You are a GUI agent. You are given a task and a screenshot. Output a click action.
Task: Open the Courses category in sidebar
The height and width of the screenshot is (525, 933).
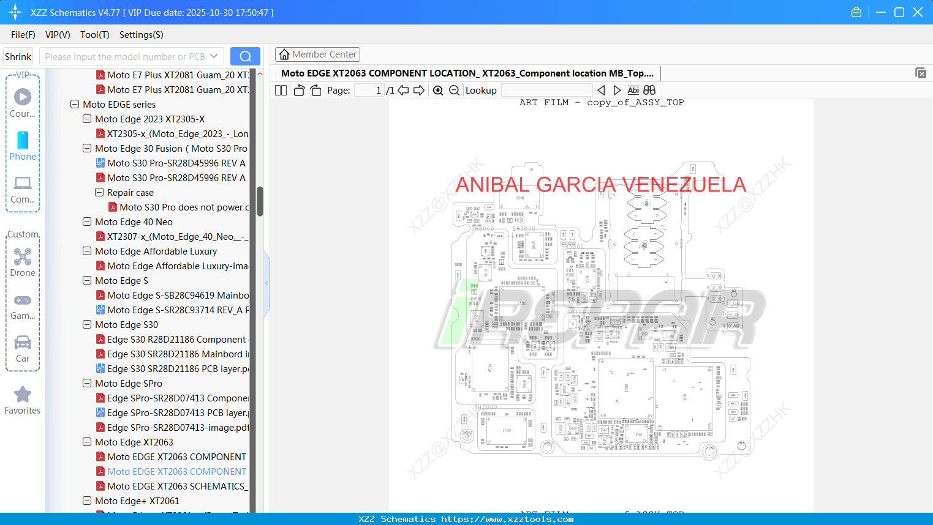23,103
